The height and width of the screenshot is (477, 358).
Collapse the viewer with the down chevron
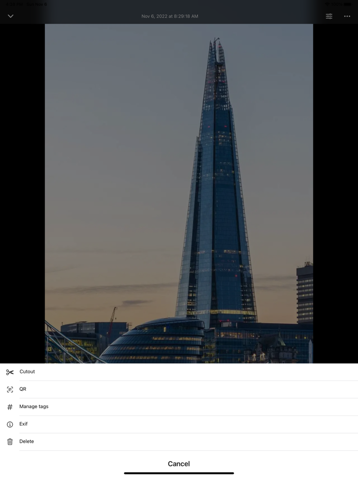(11, 16)
